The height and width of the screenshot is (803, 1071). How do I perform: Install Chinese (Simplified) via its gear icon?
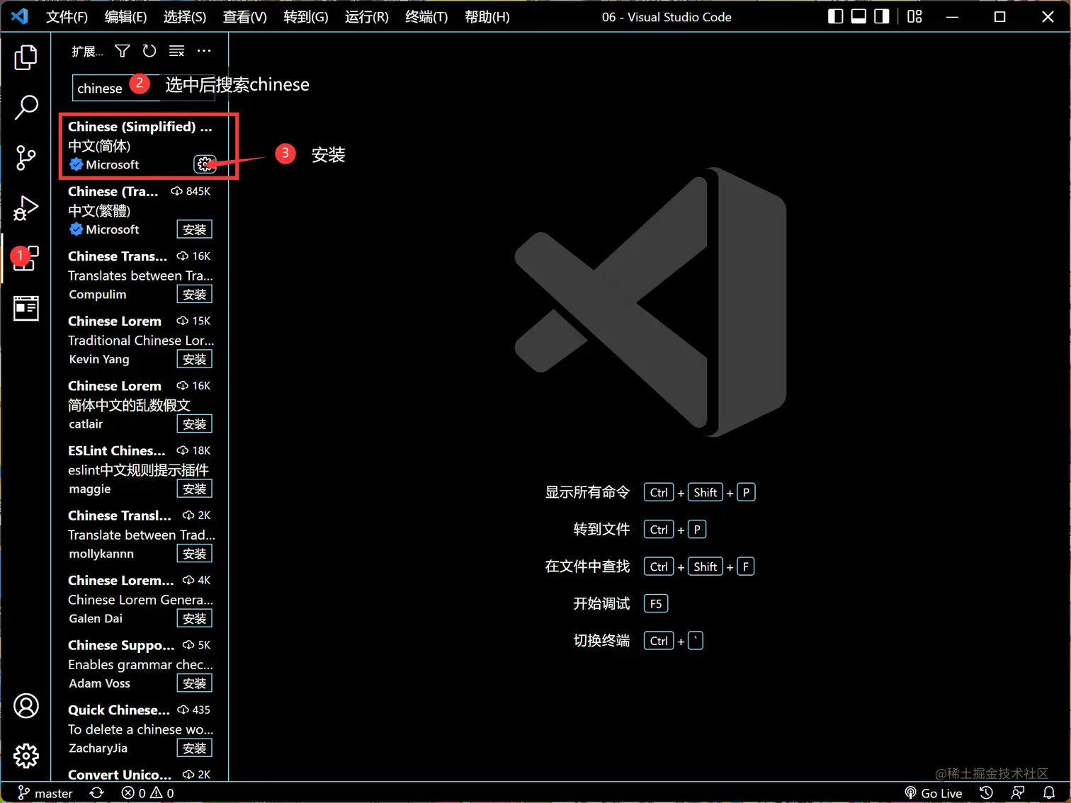pyautogui.click(x=205, y=164)
